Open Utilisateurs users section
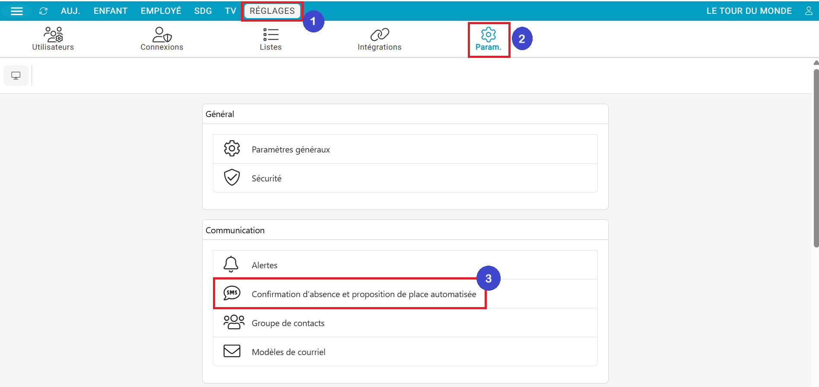819x387 pixels. 53,39
